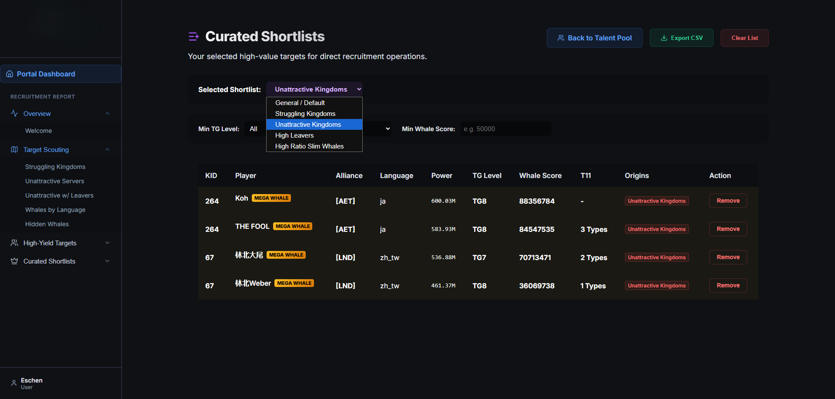Click 林北大尾's MEGA WHALE badge

click(x=286, y=255)
